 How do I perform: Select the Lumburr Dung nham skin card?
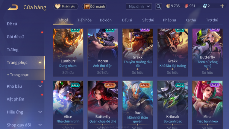click(x=68, y=52)
